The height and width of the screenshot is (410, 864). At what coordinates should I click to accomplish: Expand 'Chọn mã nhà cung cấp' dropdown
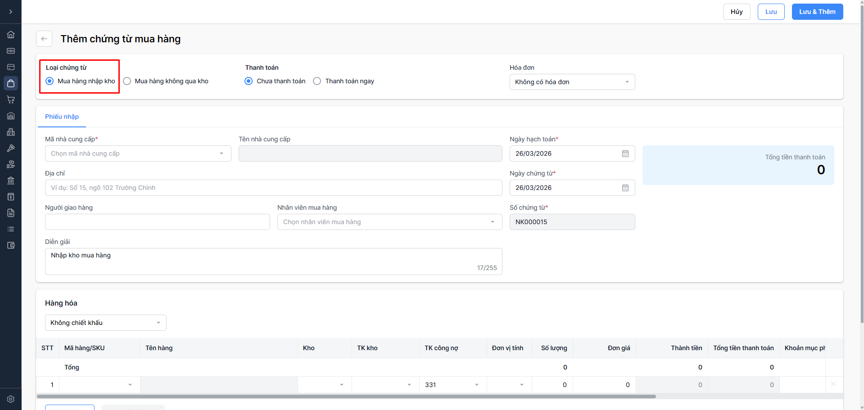(x=138, y=153)
